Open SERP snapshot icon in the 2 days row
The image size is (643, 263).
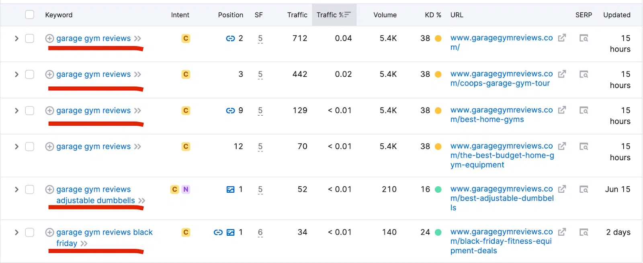(584, 232)
